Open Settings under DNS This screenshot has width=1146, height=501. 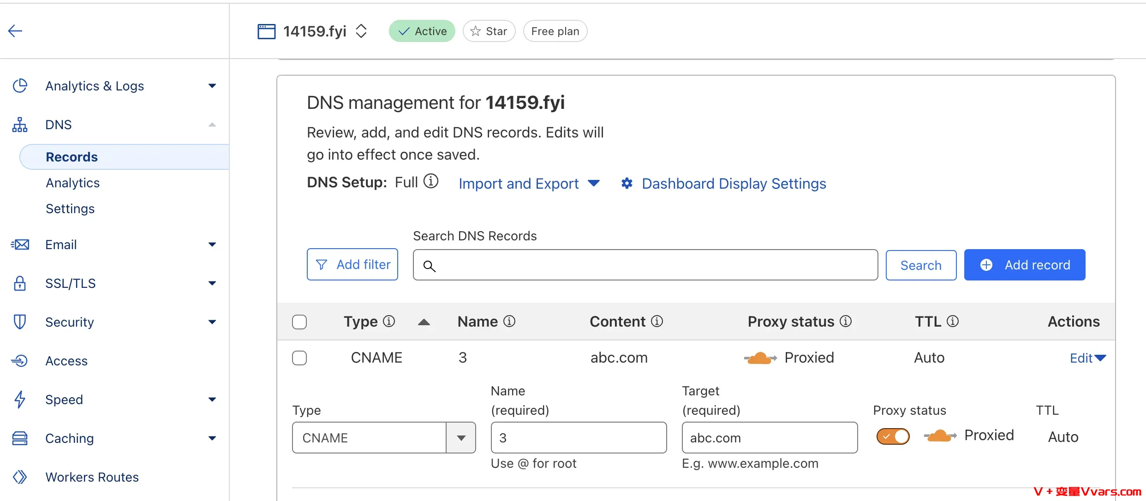point(70,209)
